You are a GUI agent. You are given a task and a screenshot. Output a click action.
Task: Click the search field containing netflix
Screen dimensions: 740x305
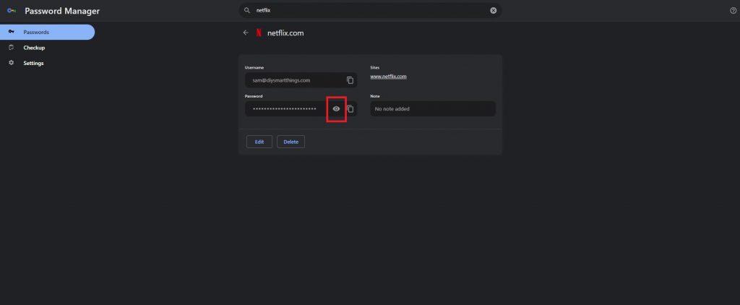371,10
